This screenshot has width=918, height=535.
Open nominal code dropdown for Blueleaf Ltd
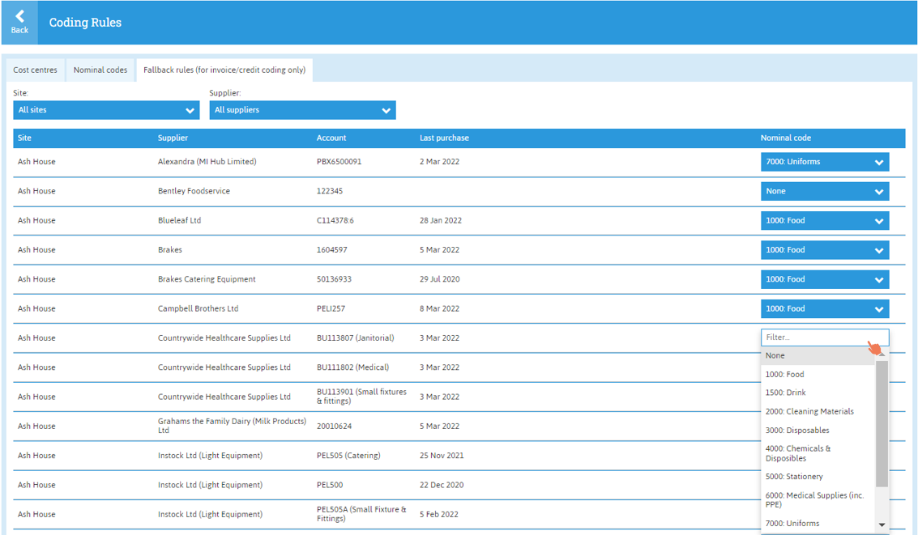click(824, 220)
